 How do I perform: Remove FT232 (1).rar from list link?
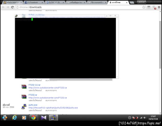[x=51, y=91]
